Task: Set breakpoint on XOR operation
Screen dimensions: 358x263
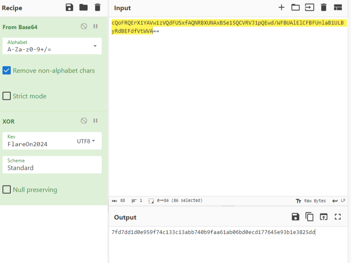Action: click(95, 121)
